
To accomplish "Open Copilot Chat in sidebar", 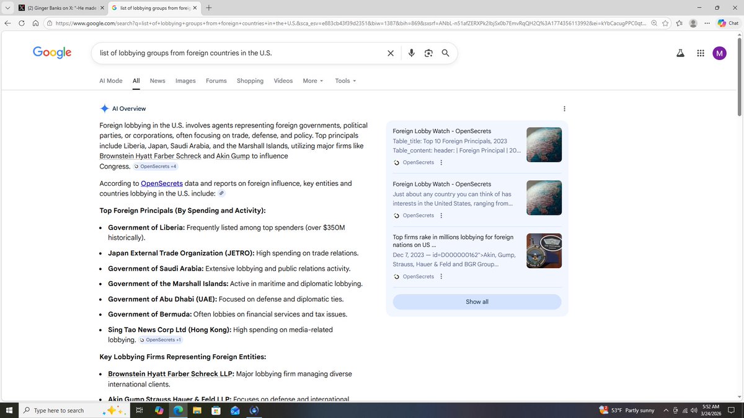I will click(728, 24).
